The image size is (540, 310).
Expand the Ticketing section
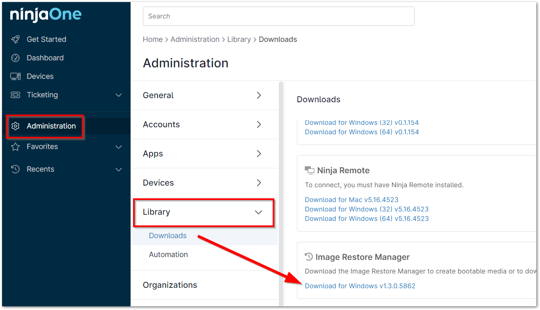point(119,94)
